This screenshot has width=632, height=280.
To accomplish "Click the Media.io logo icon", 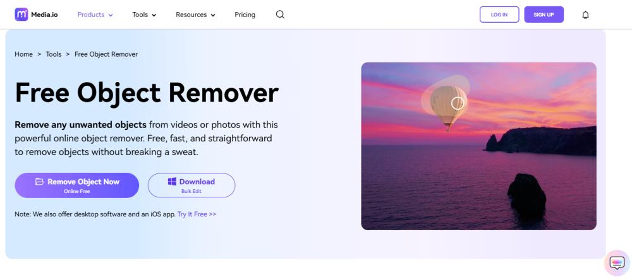I will (x=21, y=15).
